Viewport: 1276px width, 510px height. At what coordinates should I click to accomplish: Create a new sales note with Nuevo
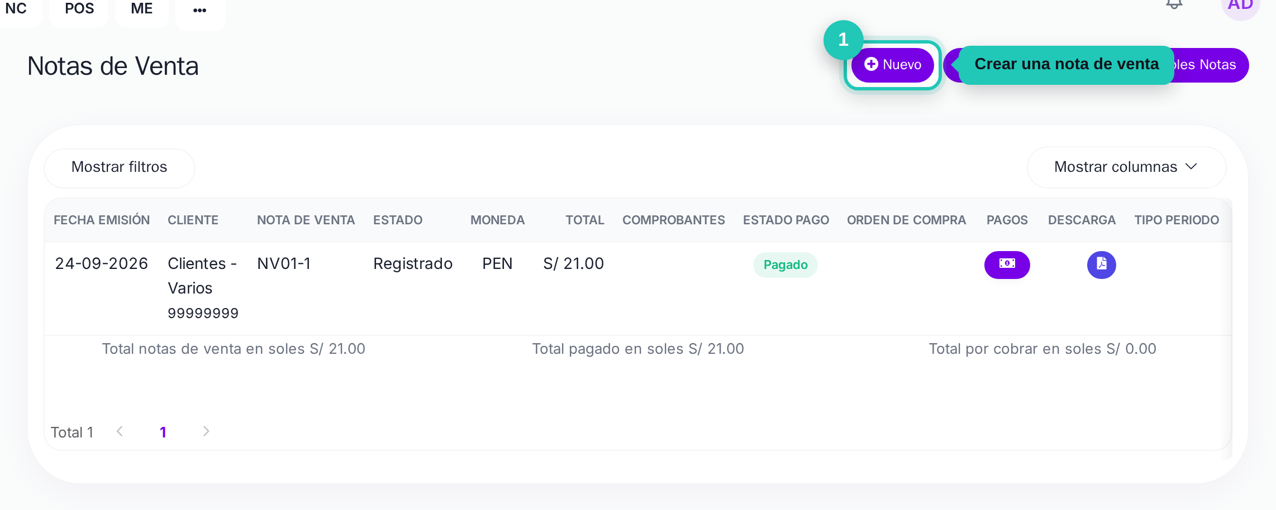click(x=892, y=65)
